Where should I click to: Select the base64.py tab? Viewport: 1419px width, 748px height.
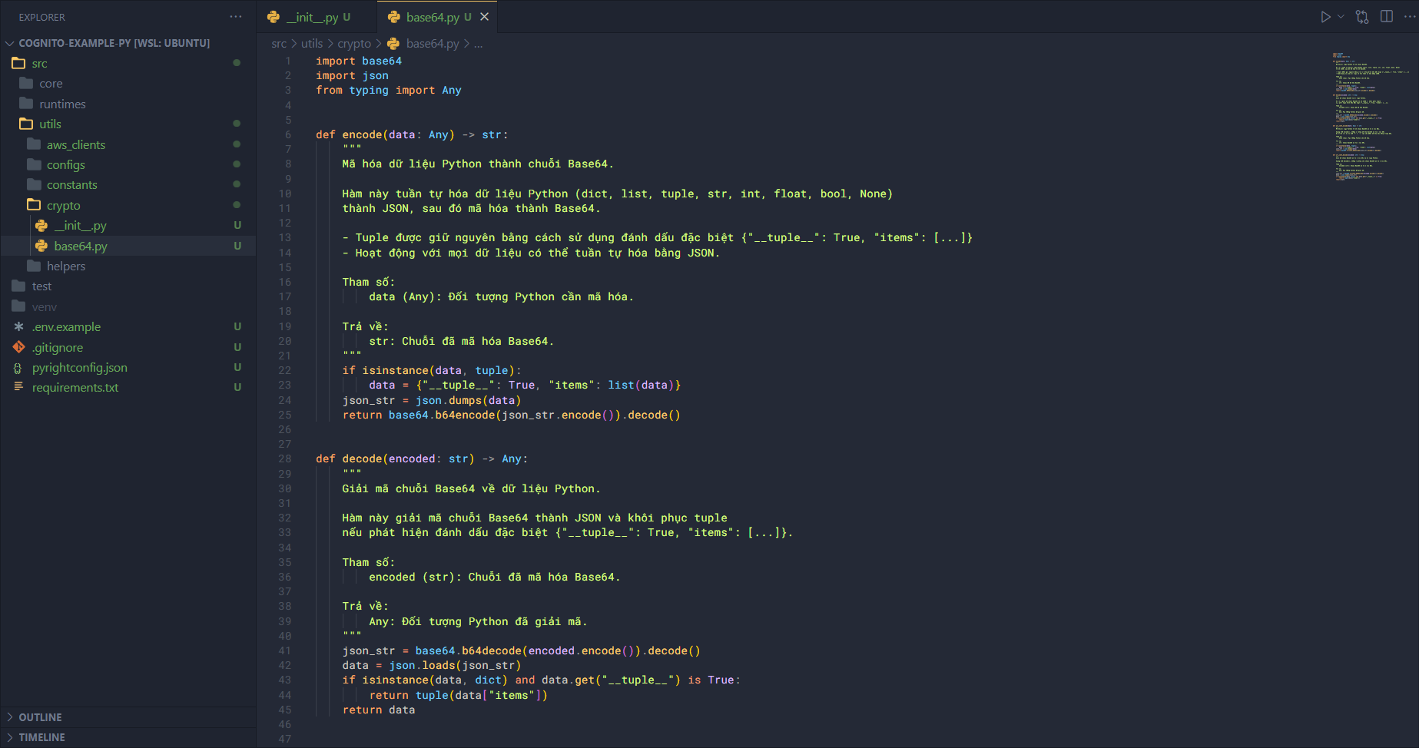[432, 17]
